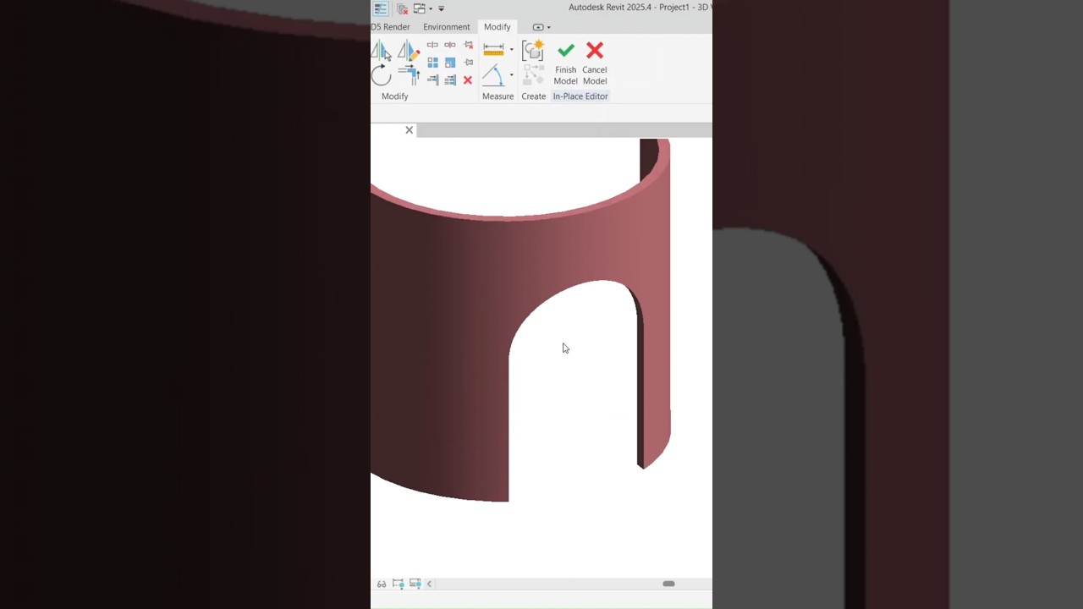Select the Mirror Pick Axis tool

(x=381, y=51)
